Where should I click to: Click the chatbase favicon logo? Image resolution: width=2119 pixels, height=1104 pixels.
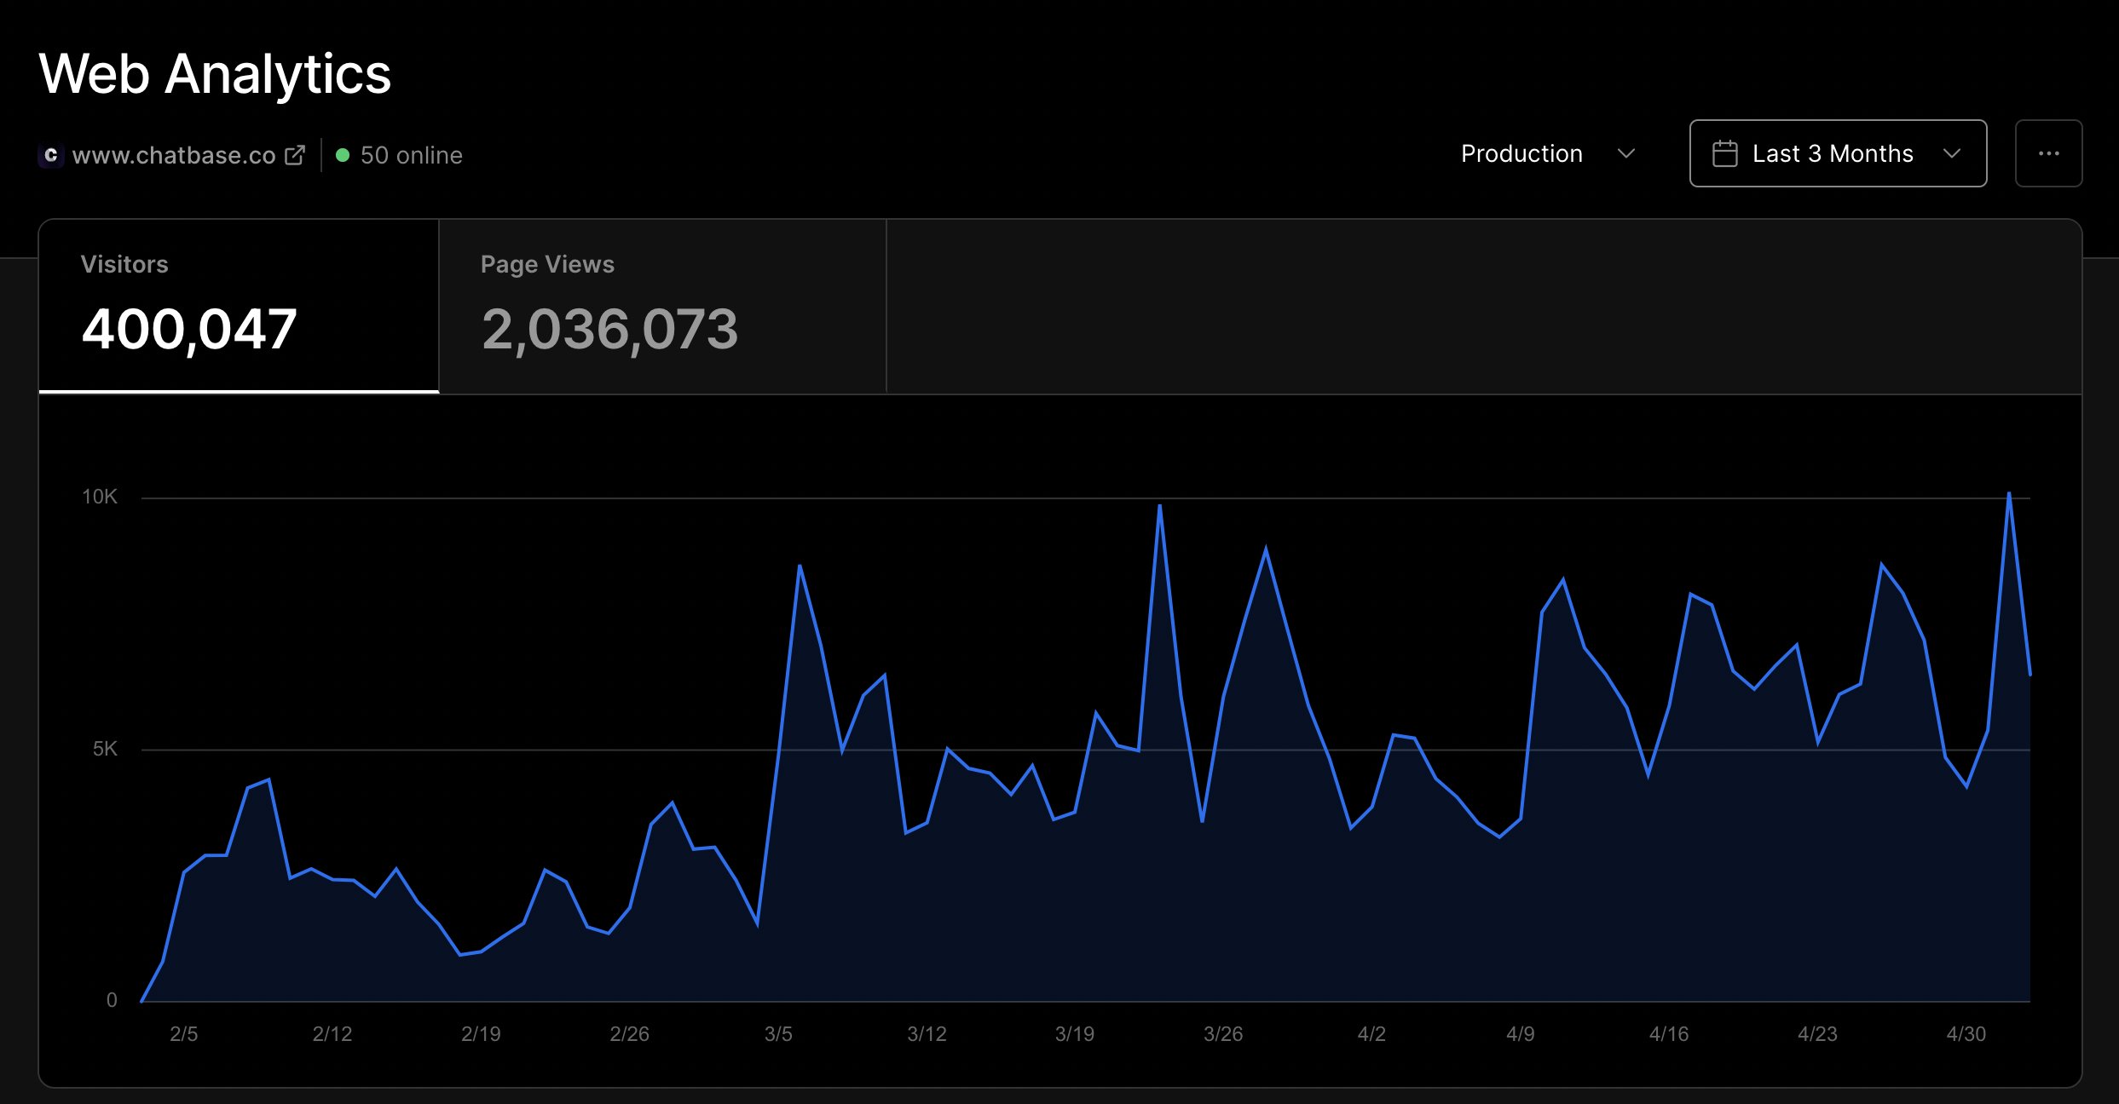(51, 155)
